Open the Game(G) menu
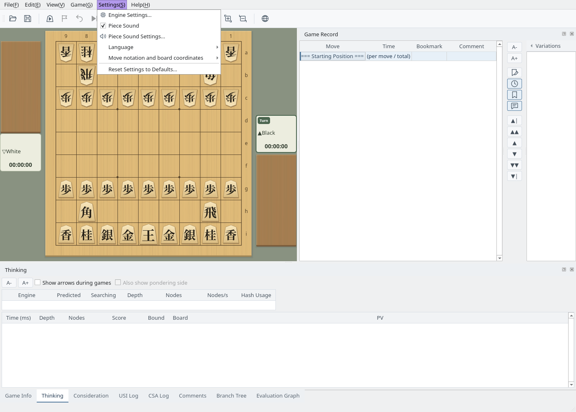The height and width of the screenshot is (412, 576). point(82,5)
